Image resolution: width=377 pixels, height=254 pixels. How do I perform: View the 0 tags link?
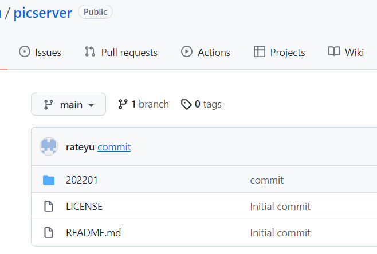click(201, 104)
